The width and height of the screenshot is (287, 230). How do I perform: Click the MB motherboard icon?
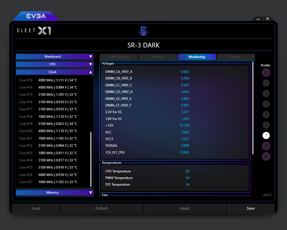tap(143, 31)
